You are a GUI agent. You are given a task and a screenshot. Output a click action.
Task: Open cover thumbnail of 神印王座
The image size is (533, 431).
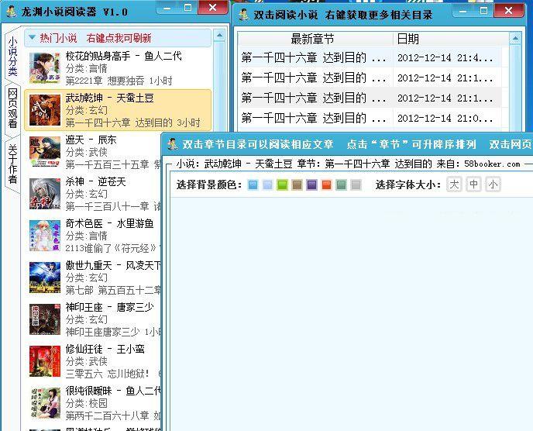click(x=44, y=319)
